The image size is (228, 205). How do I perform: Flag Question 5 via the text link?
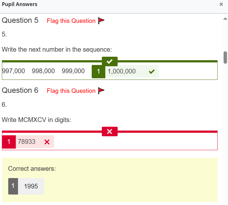71,21
